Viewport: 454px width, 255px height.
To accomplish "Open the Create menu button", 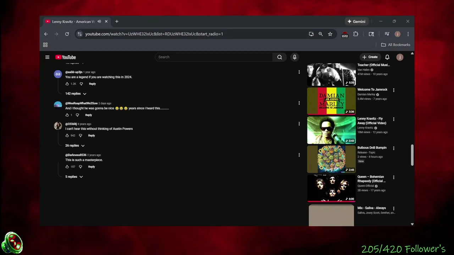I will point(370,57).
